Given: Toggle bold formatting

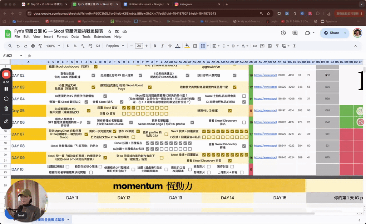Looking at the screenshot, I should 155,46.
